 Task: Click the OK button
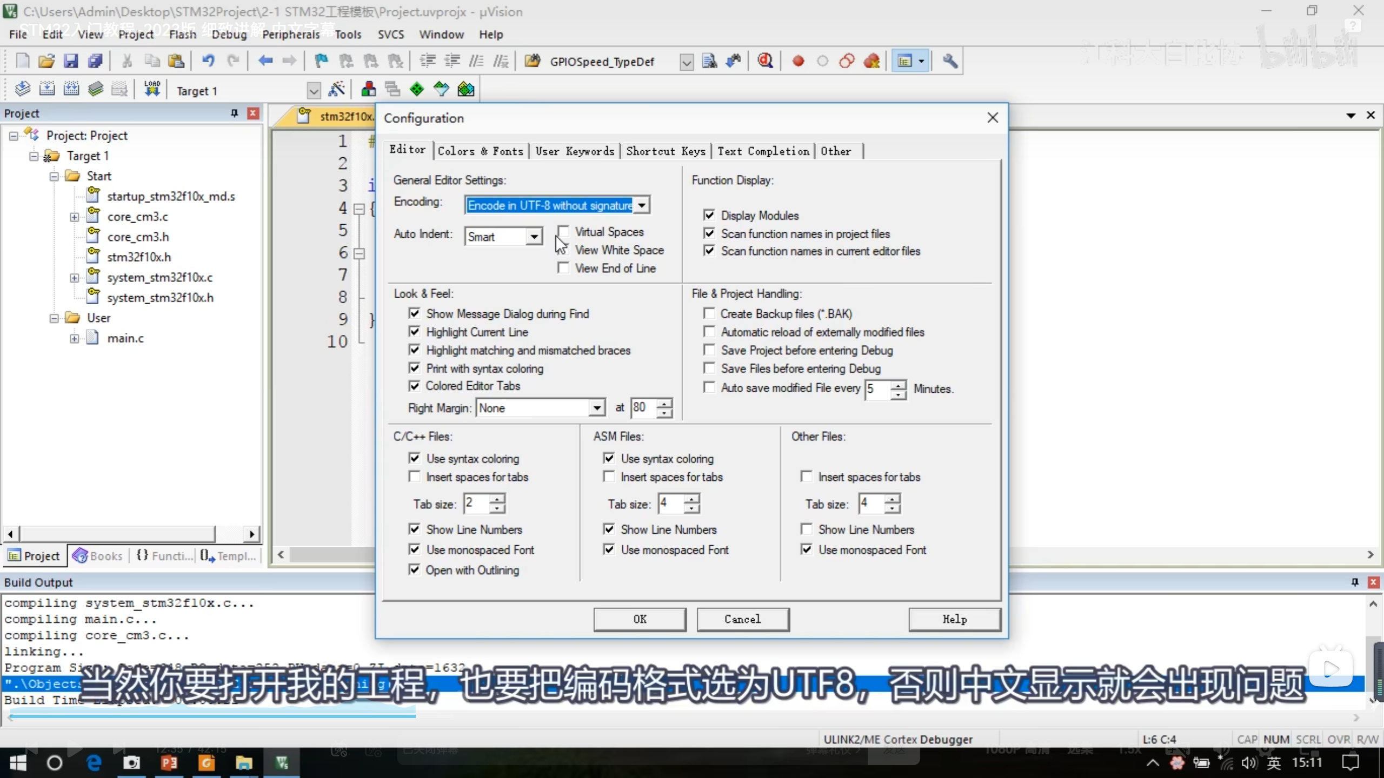[640, 619]
